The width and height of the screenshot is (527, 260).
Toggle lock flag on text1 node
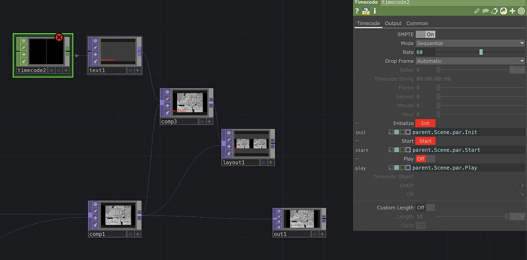(x=95, y=61)
